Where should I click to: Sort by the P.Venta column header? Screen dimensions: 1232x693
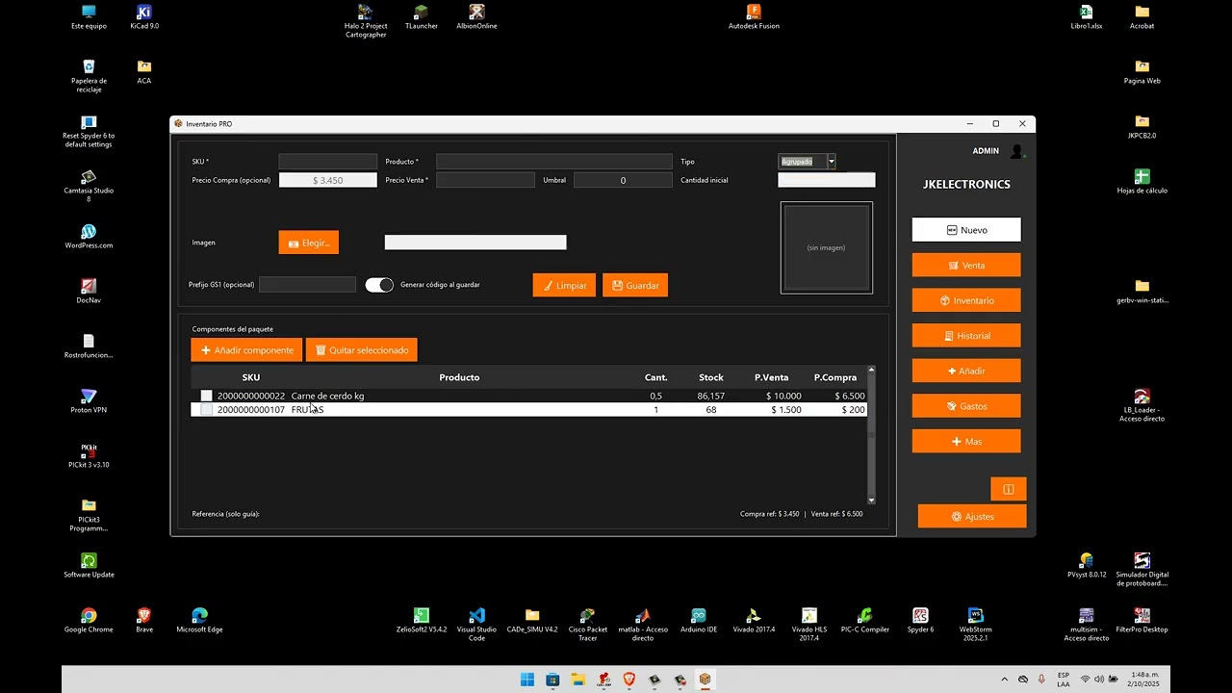pyautogui.click(x=772, y=377)
